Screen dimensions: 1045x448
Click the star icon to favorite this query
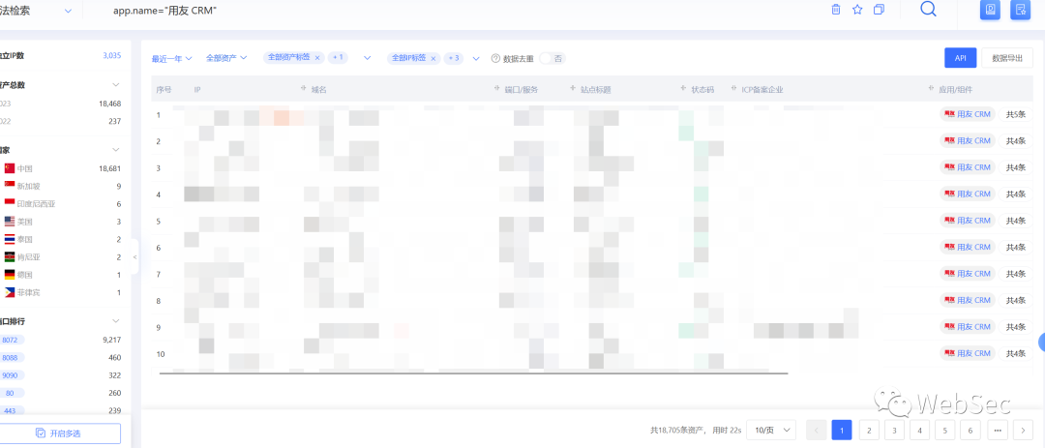point(857,10)
